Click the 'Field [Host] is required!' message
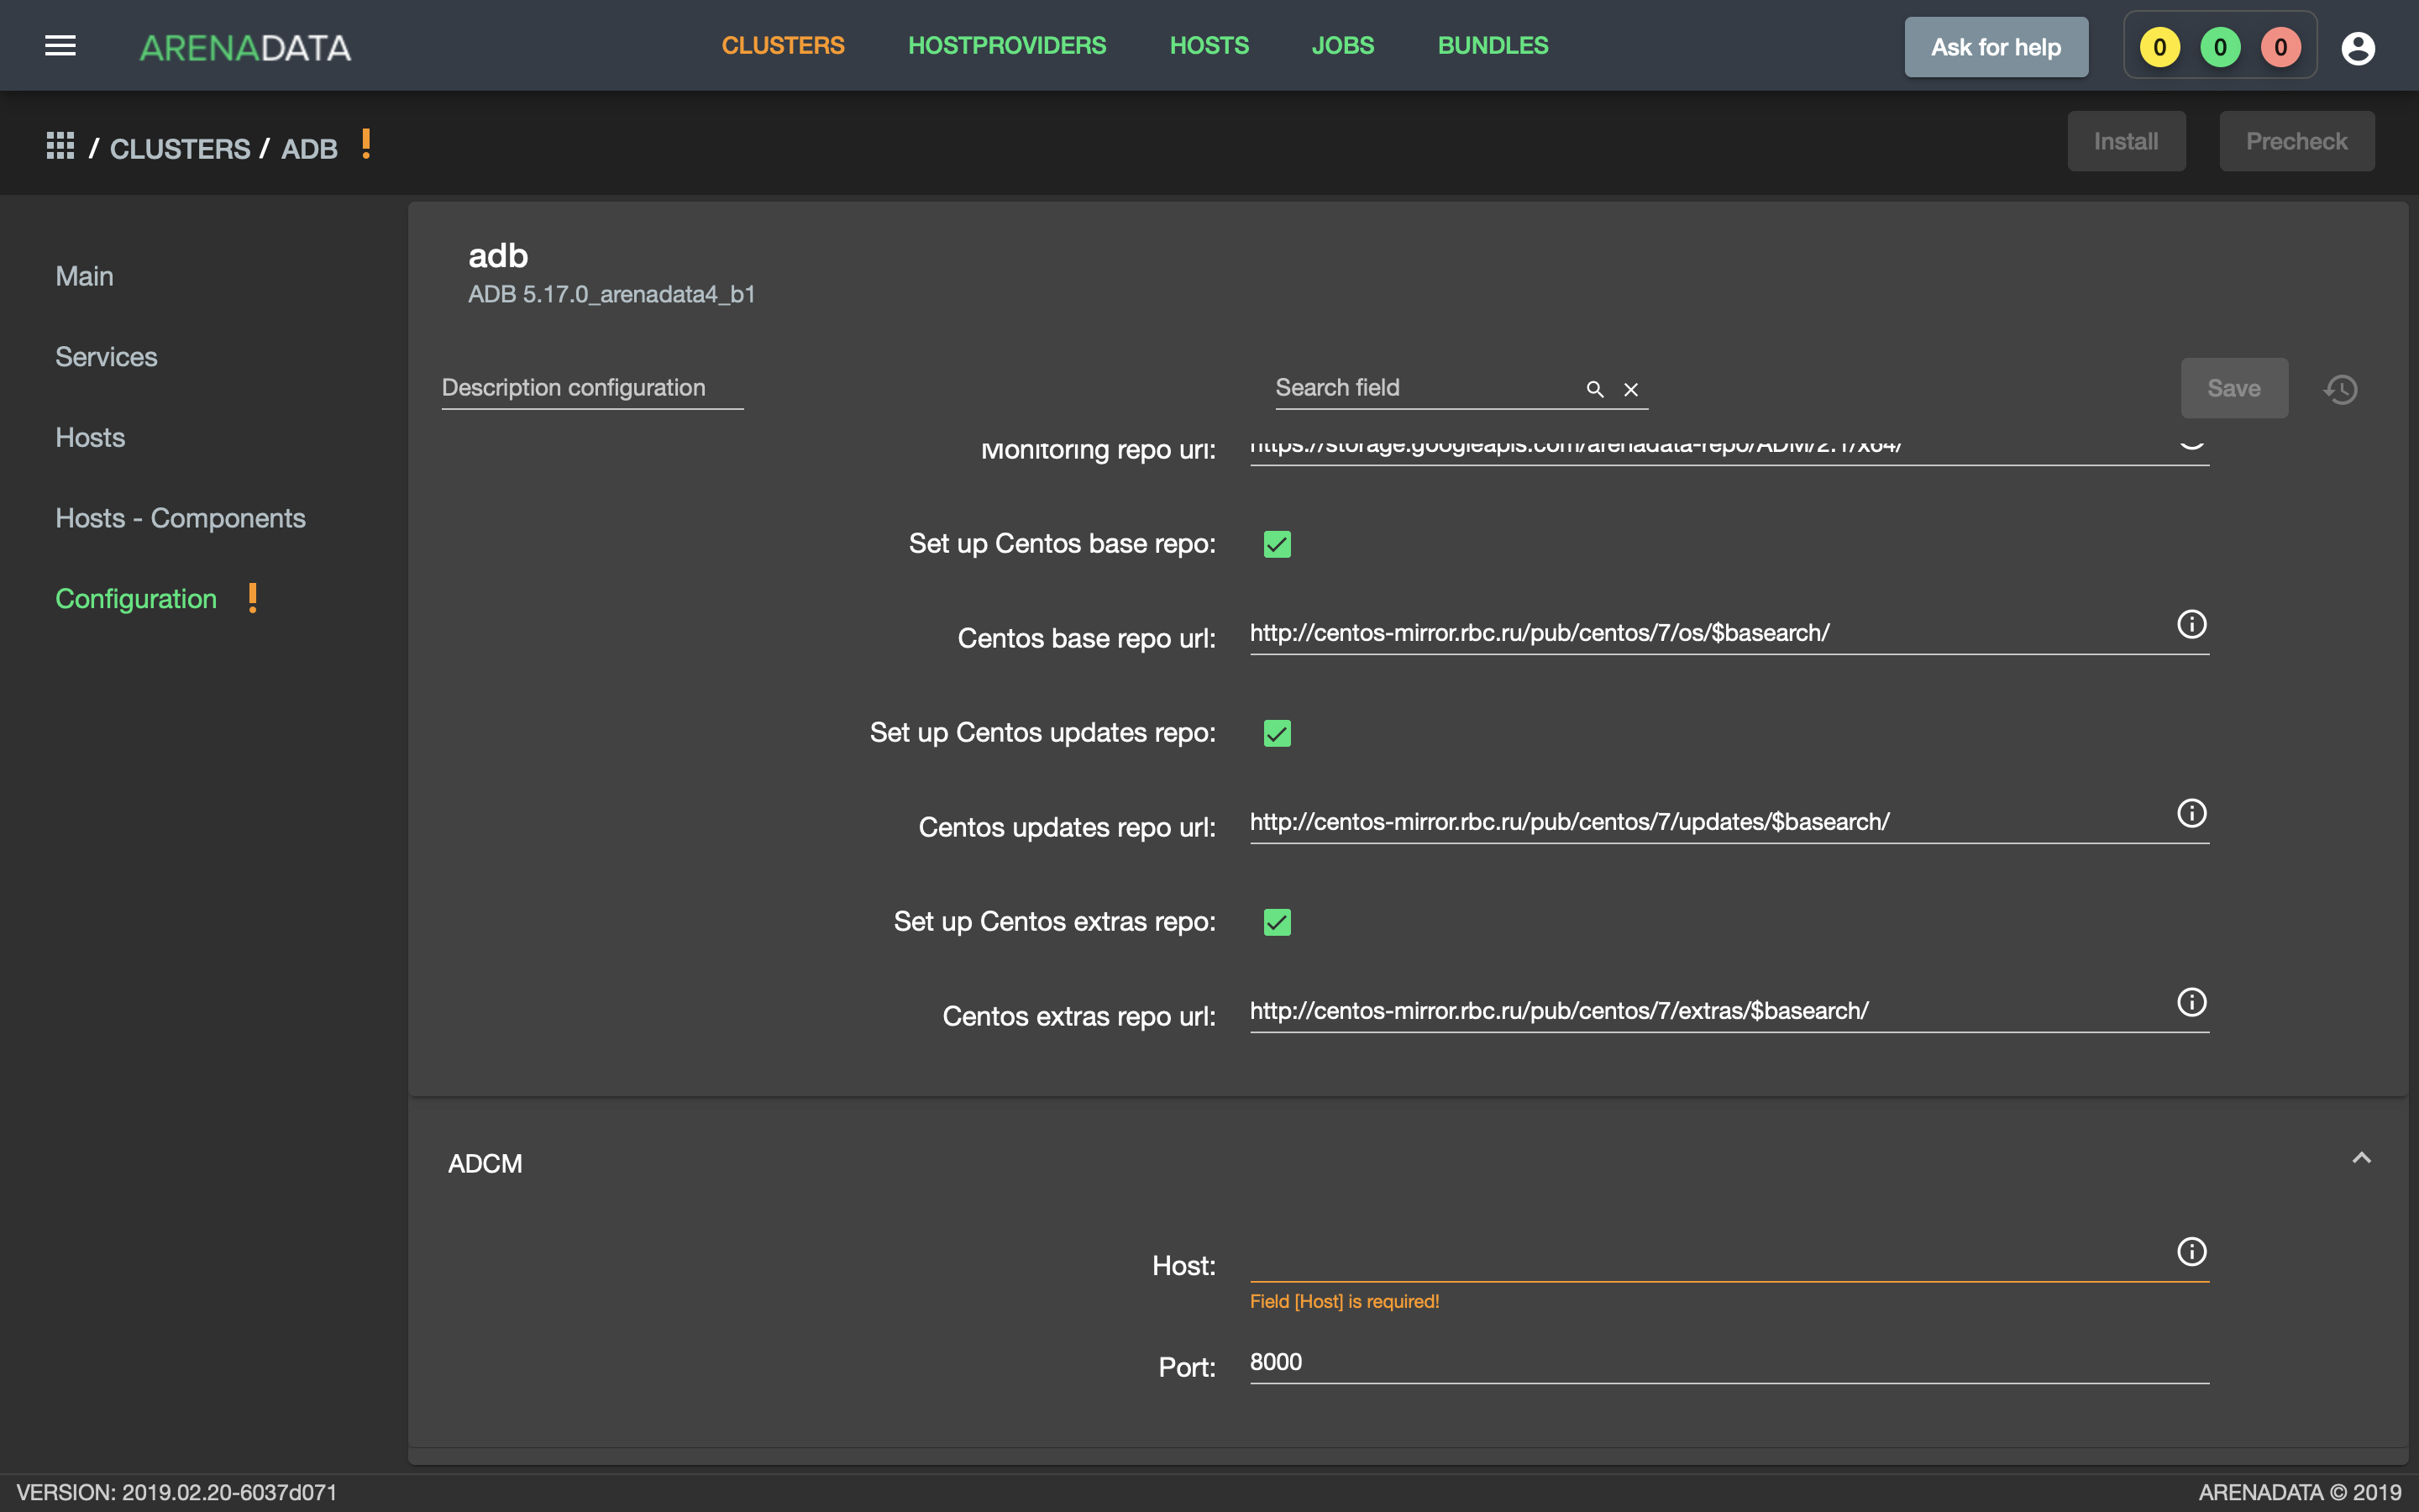The width and height of the screenshot is (2419, 1512). [1343, 1301]
